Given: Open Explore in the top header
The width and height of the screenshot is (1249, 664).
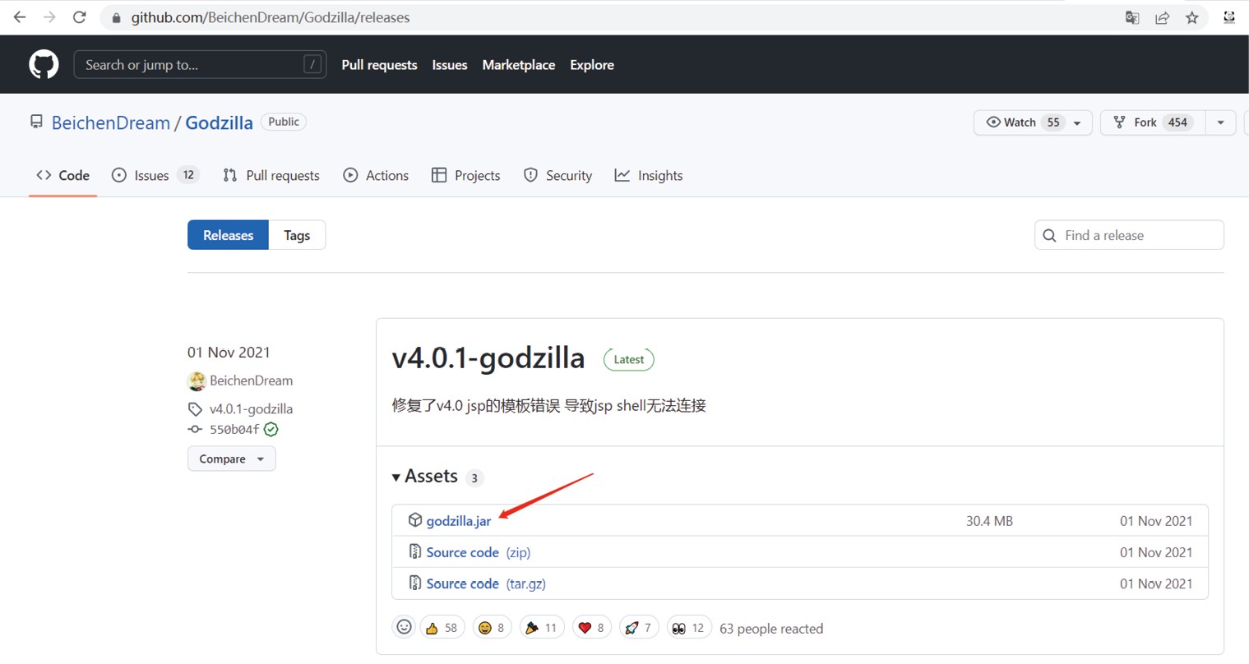Looking at the screenshot, I should click(592, 65).
